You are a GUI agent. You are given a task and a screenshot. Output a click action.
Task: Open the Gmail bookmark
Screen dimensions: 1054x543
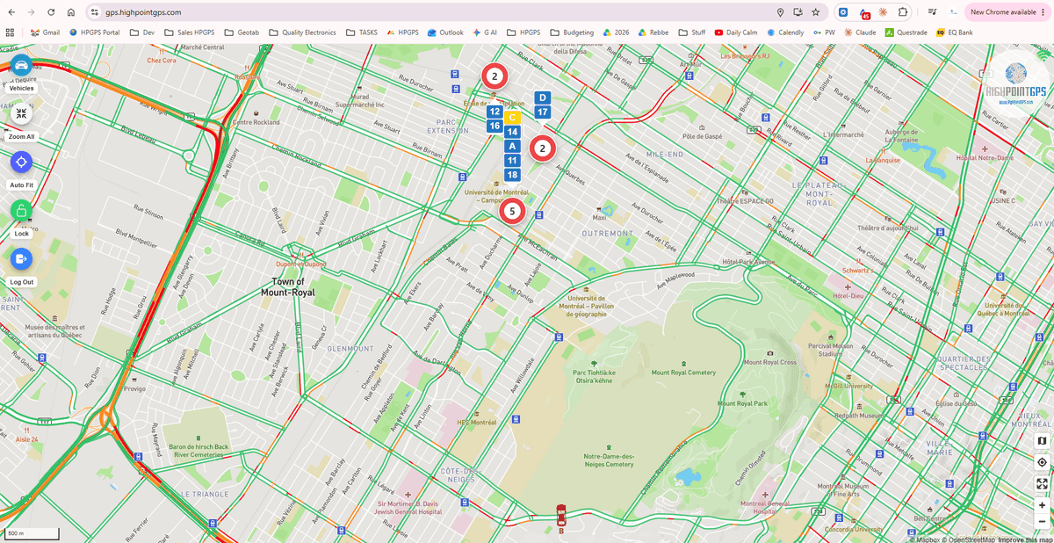45,33
